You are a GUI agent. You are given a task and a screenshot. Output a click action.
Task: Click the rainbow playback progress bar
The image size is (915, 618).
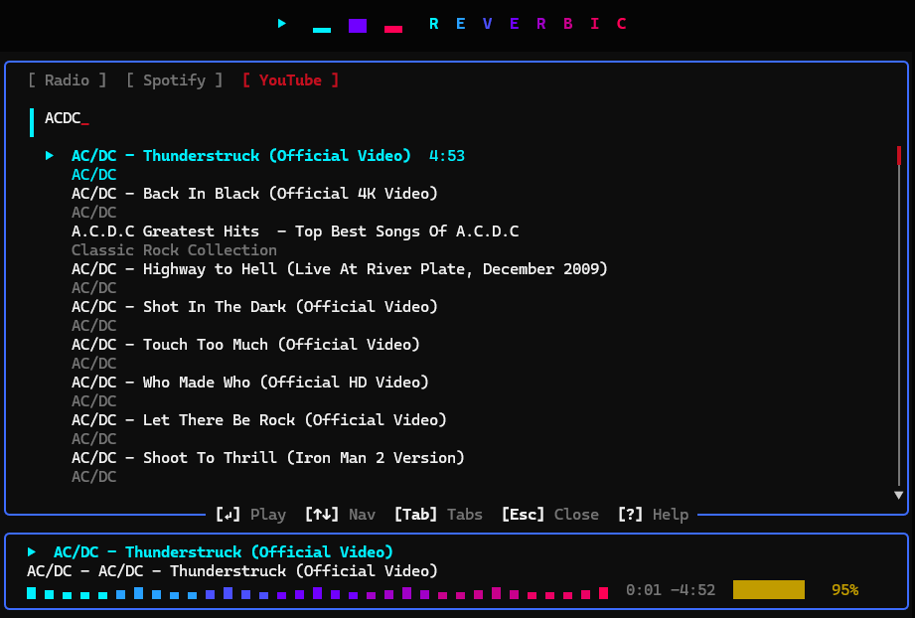(318, 593)
